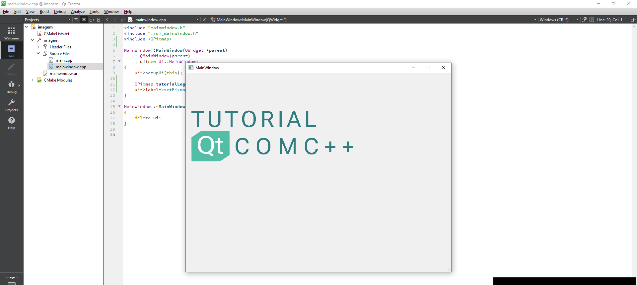Open the Analyze menu
The height and width of the screenshot is (285, 637).
click(x=78, y=12)
